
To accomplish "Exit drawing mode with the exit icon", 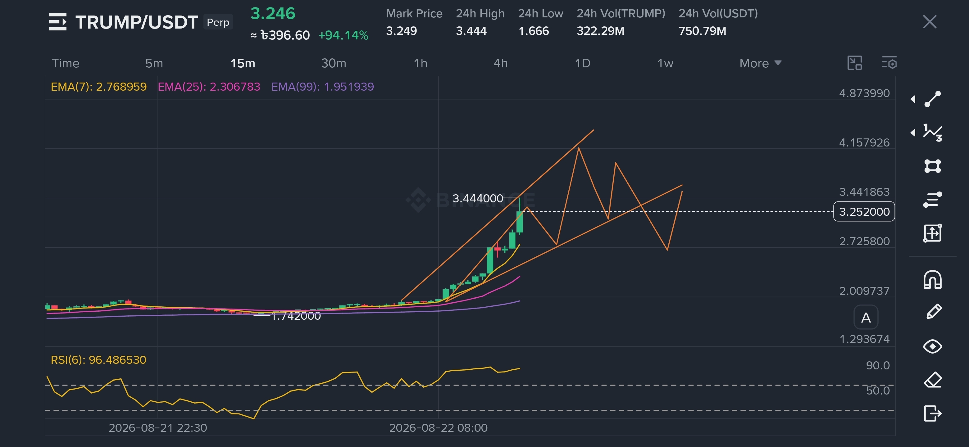I will 933,413.
